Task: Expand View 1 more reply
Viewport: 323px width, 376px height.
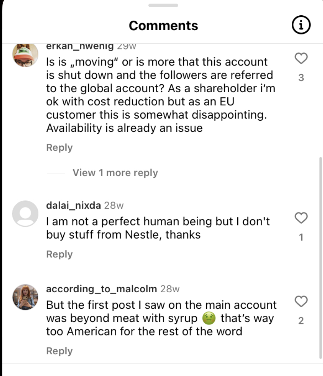Action: [115, 173]
